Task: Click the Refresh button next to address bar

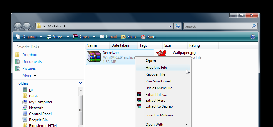Action: (x=177, y=26)
